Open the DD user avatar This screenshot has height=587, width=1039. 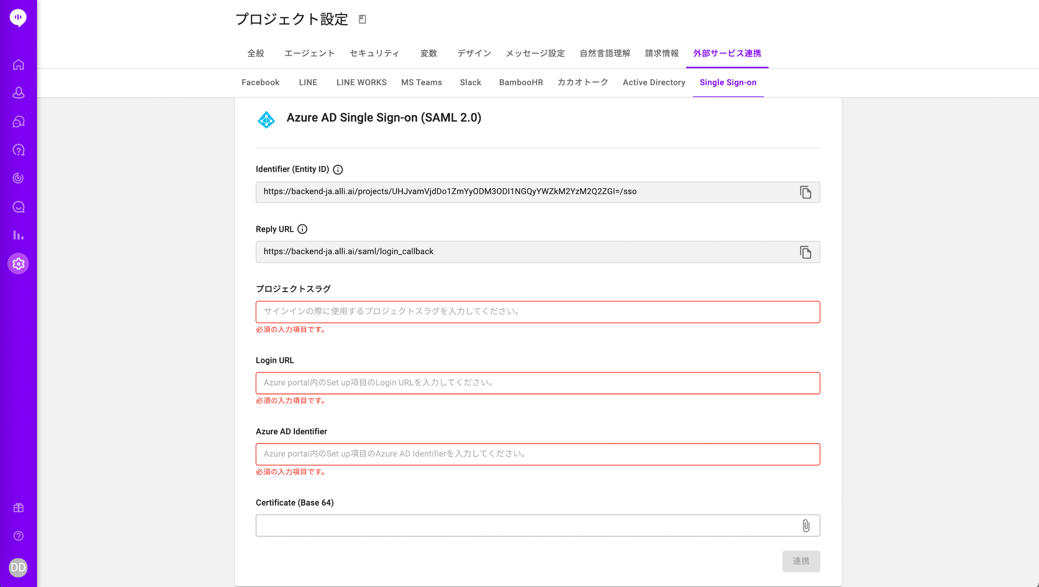[x=18, y=568]
